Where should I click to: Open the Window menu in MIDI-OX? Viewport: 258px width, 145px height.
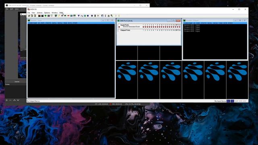[x=55, y=12]
